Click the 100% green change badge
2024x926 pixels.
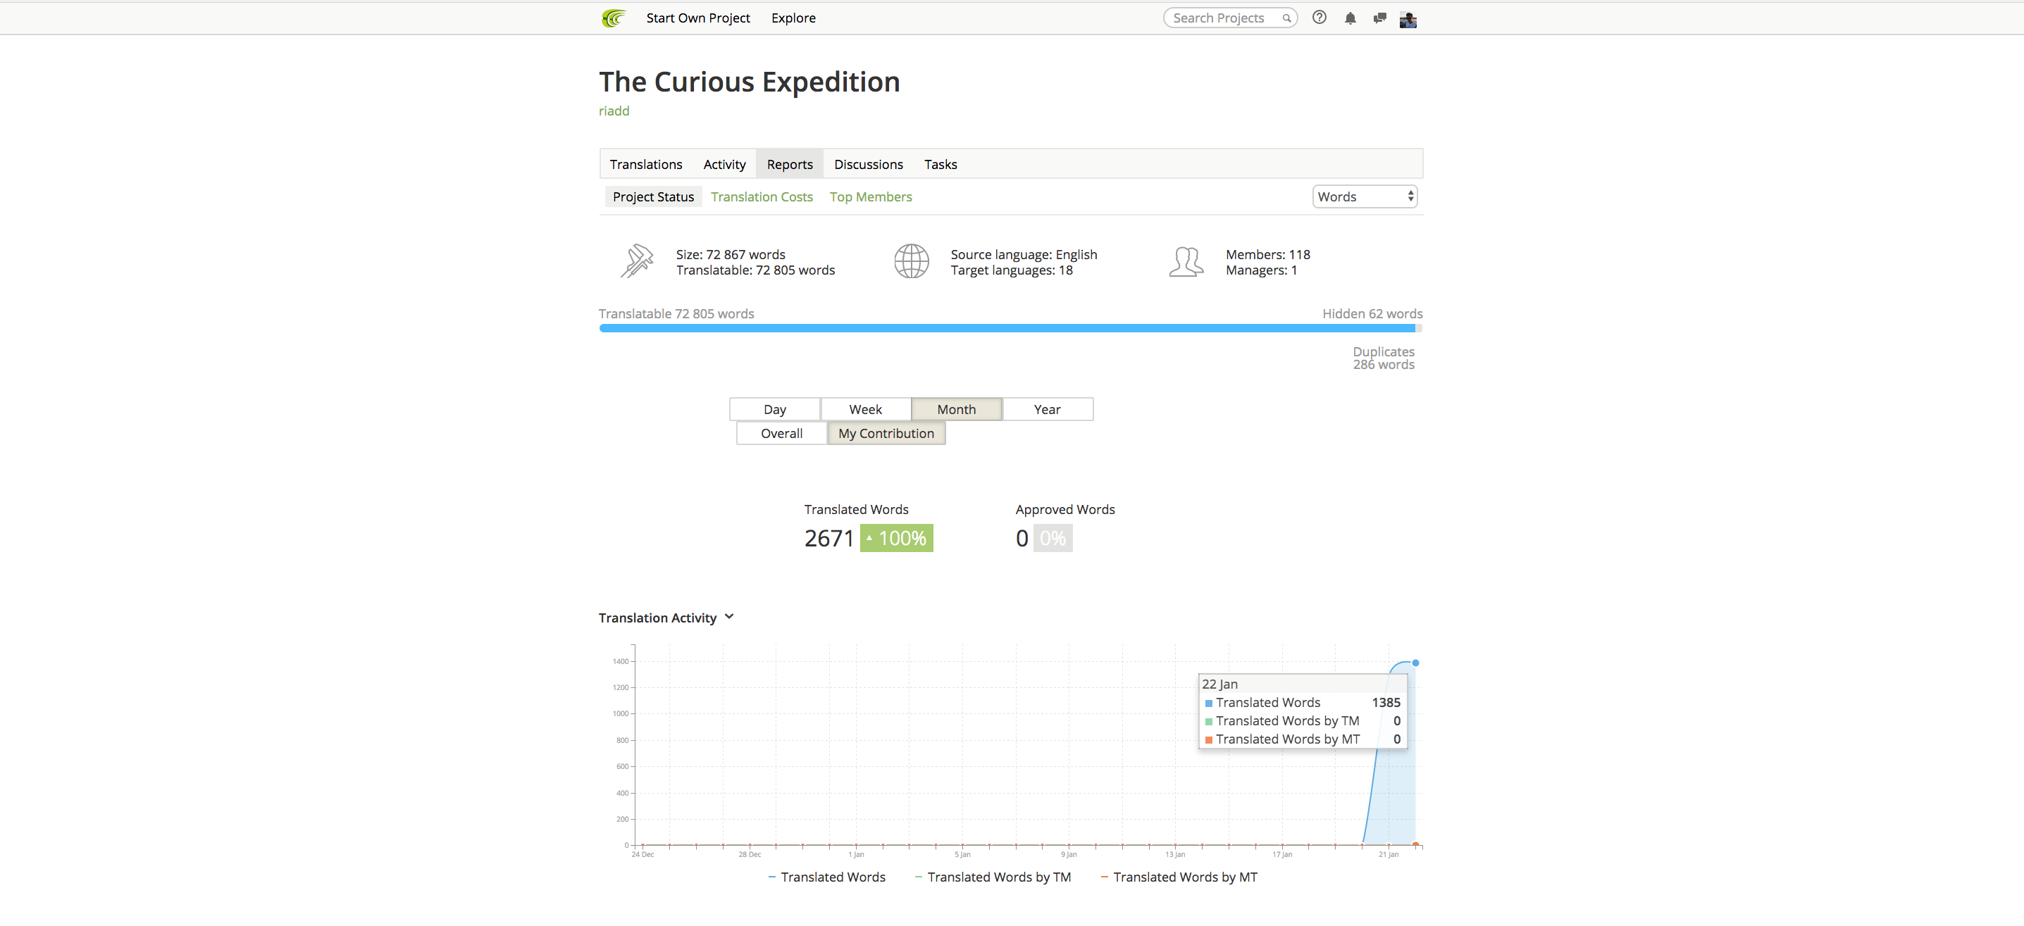(897, 538)
